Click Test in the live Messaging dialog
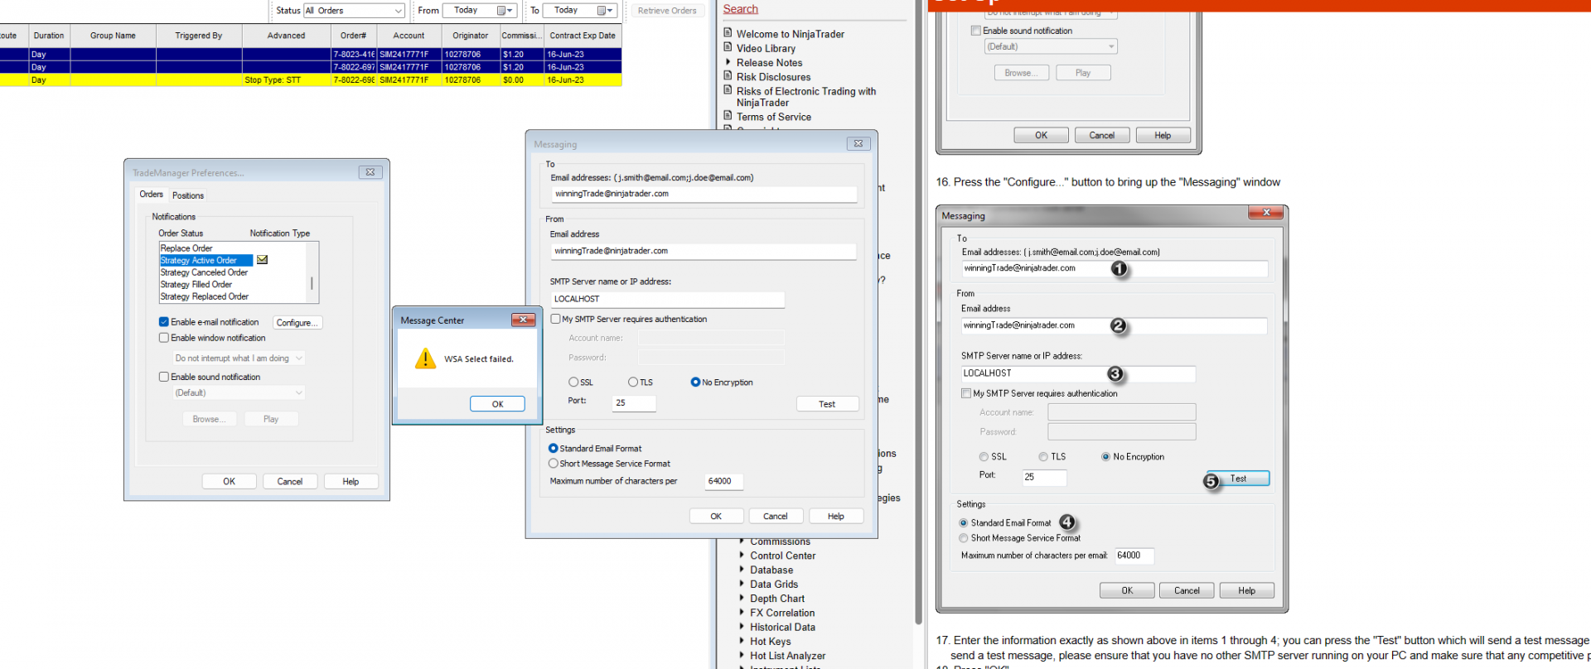Image resolution: width=1591 pixels, height=669 pixels. click(x=827, y=404)
